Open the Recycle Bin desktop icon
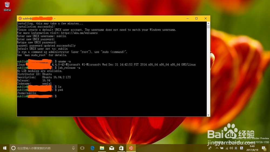The image size is (270, 152). tap(7, 6)
